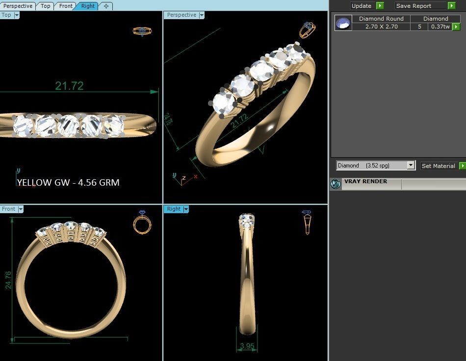Select the '2.70 X 2.70' size cell
This screenshot has width=466, height=361.
point(381,27)
